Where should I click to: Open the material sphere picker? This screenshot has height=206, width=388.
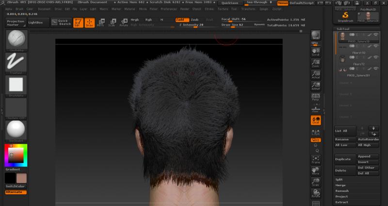pyautogui.click(x=16, y=131)
